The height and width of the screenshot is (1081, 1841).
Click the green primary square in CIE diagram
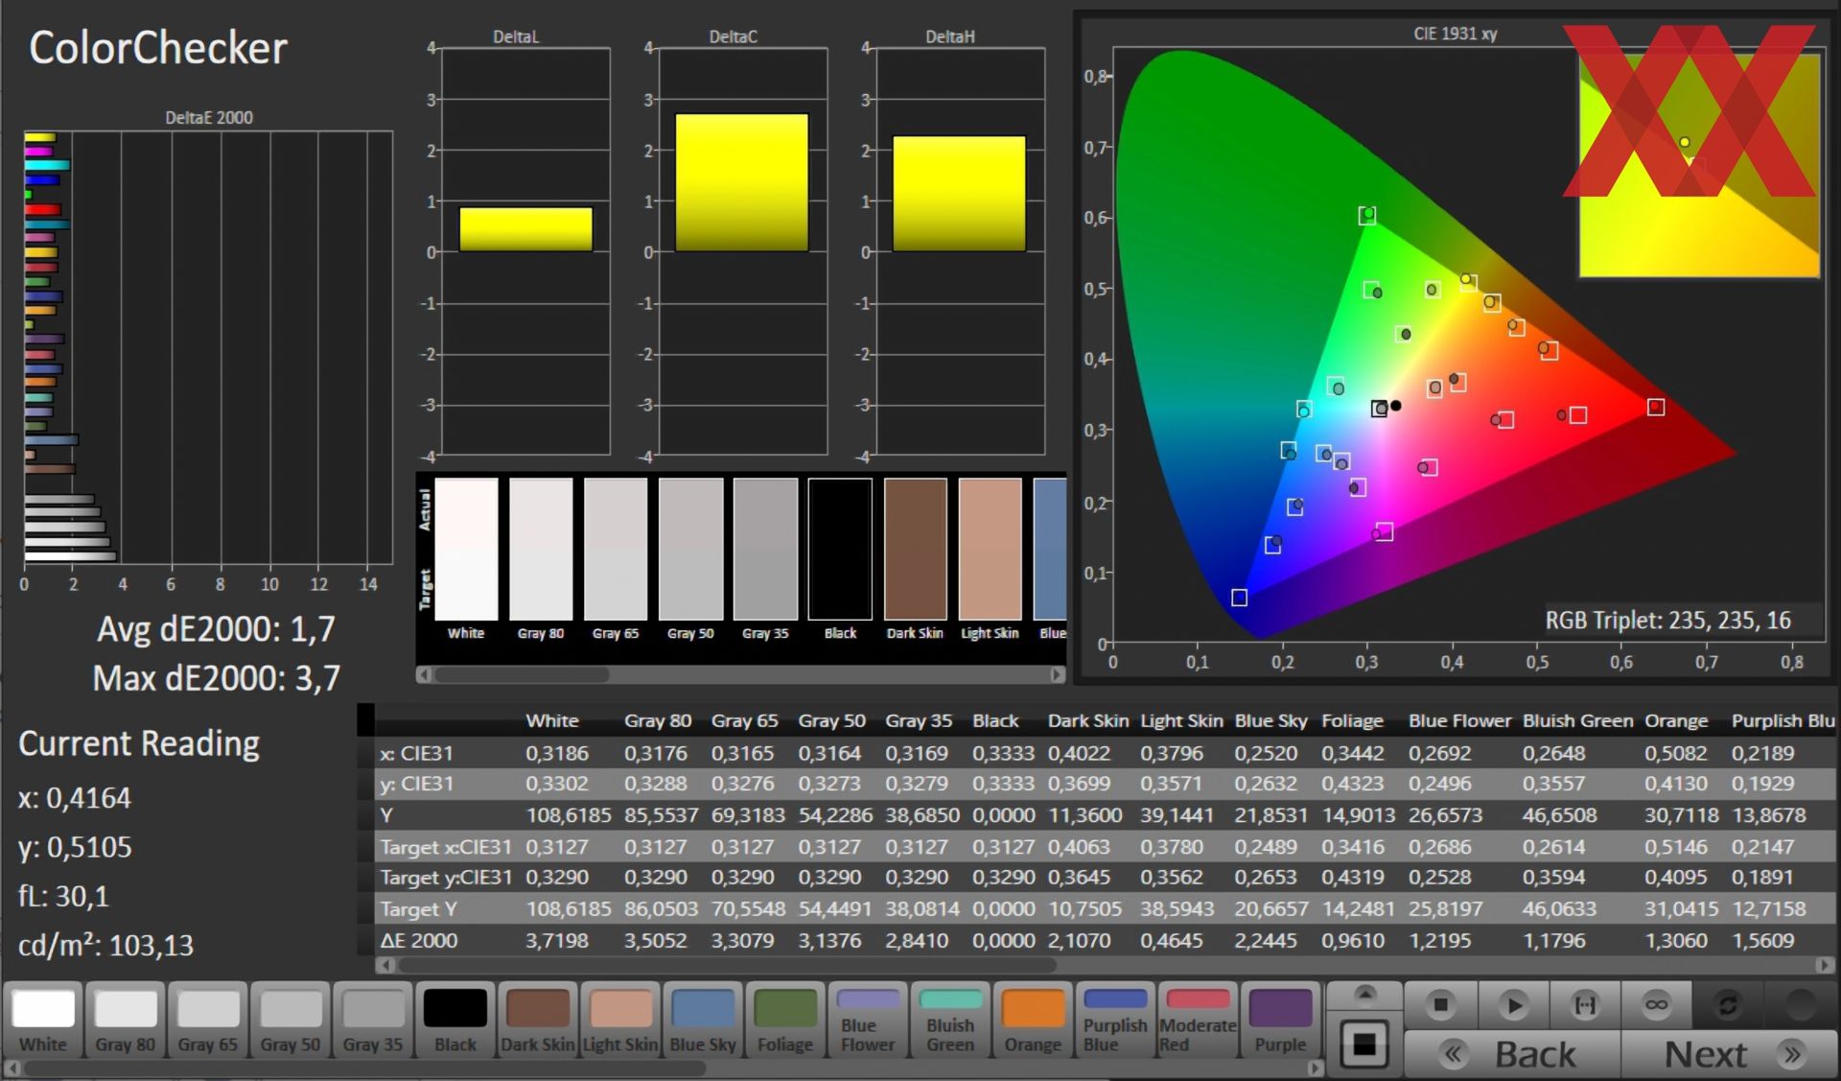(x=1367, y=216)
